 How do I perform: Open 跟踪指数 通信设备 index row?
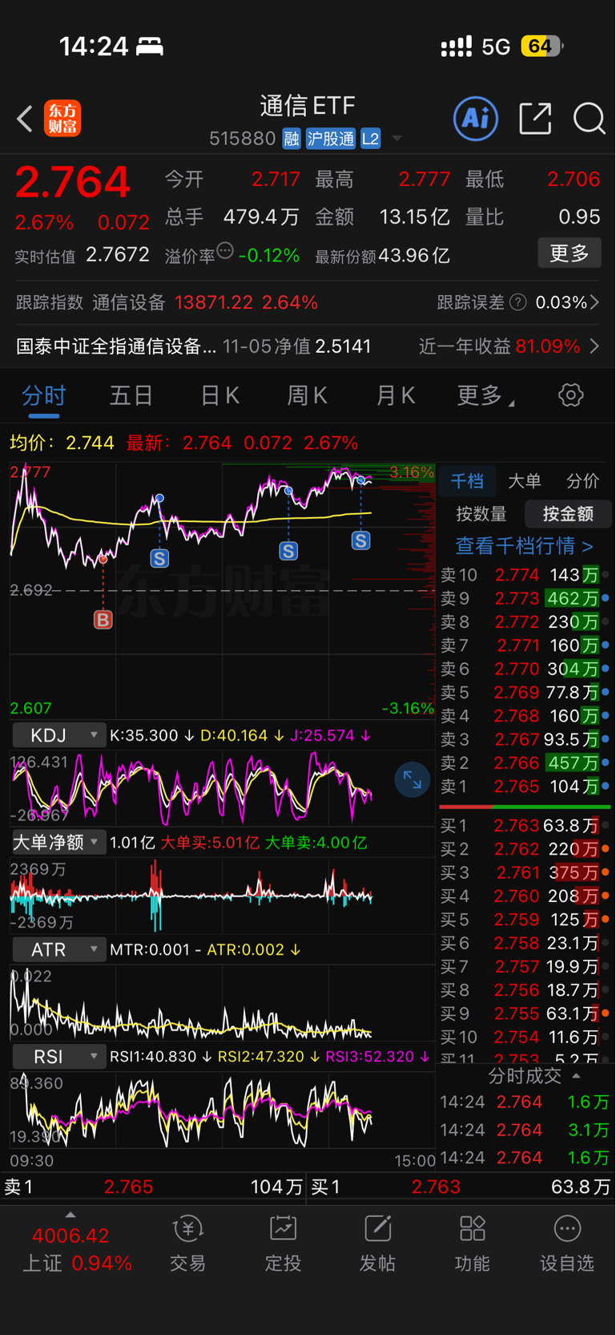pos(167,302)
